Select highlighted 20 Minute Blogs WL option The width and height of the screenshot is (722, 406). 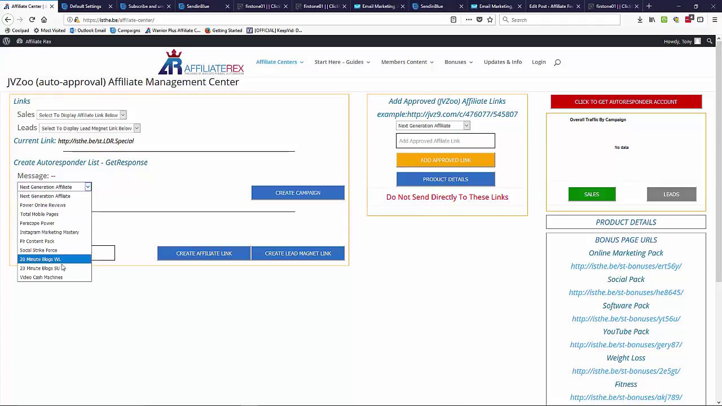pos(54,259)
